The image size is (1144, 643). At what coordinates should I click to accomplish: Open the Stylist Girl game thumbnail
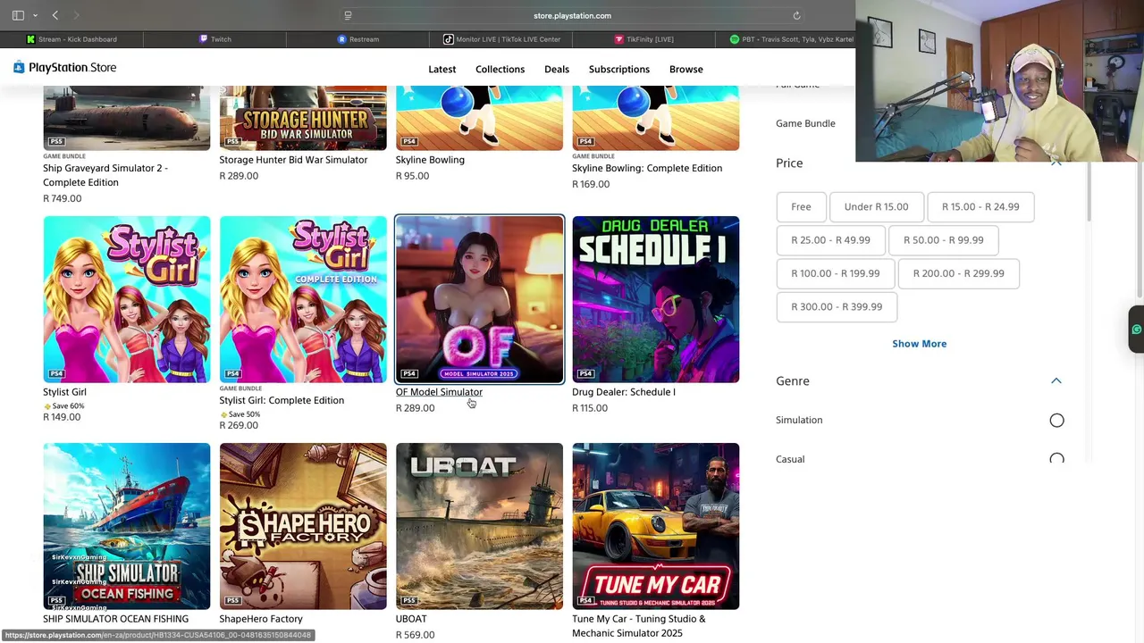click(127, 299)
